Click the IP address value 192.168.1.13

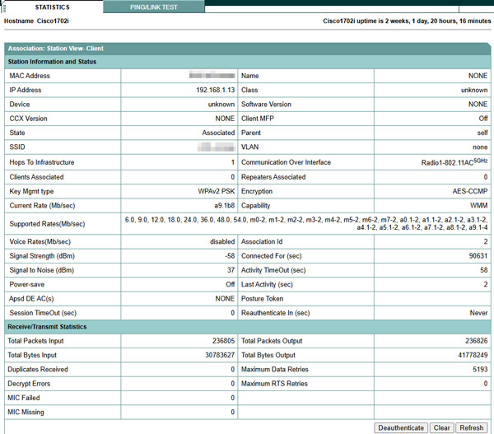point(215,90)
